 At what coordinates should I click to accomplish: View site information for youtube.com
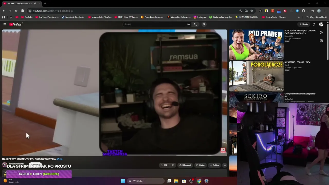click(30, 11)
